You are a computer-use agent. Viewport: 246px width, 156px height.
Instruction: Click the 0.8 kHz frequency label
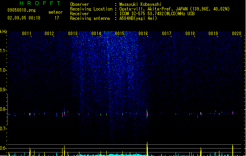pos(3,109)
